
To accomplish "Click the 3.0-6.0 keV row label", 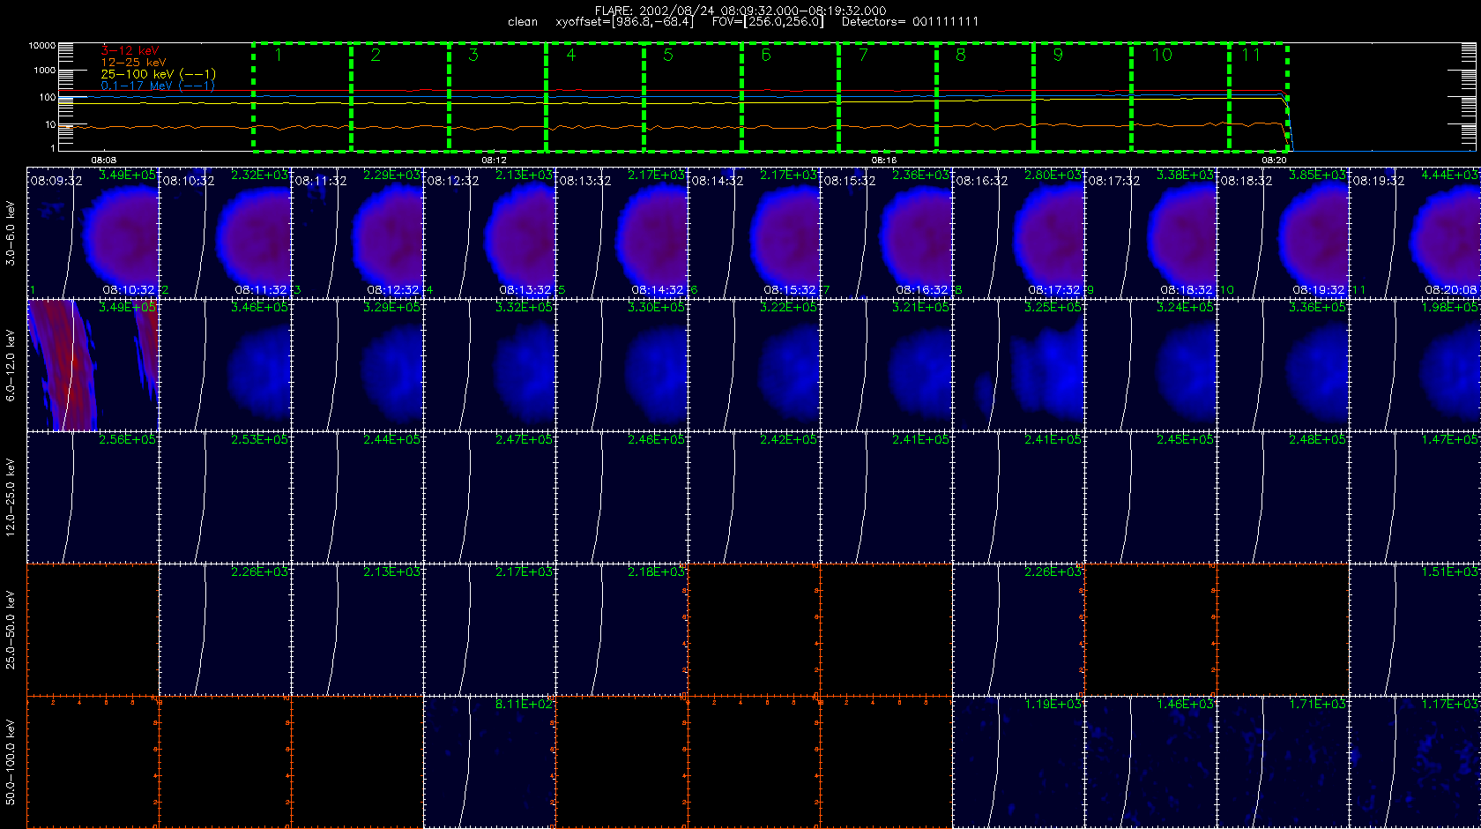I will (11, 233).
